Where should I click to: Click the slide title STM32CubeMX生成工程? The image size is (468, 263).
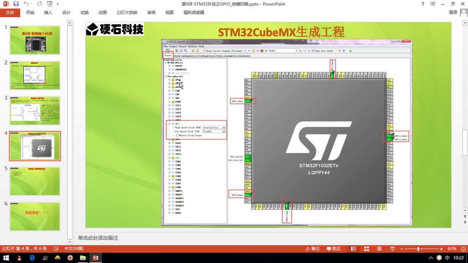(x=281, y=32)
